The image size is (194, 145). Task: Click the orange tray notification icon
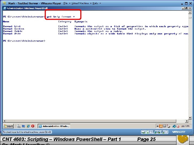[161, 126]
